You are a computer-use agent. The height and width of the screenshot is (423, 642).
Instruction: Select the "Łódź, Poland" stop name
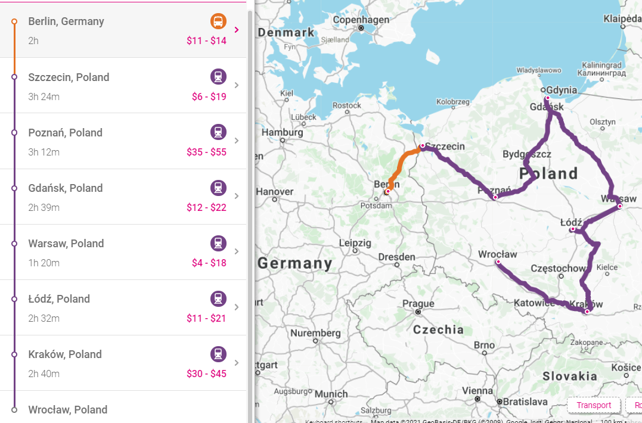tap(59, 298)
